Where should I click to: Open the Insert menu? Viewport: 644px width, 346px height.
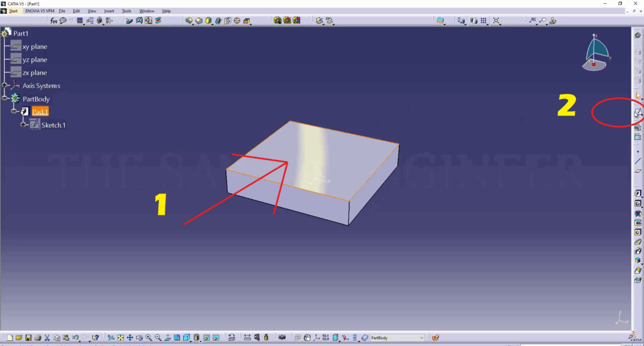point(109,11)
